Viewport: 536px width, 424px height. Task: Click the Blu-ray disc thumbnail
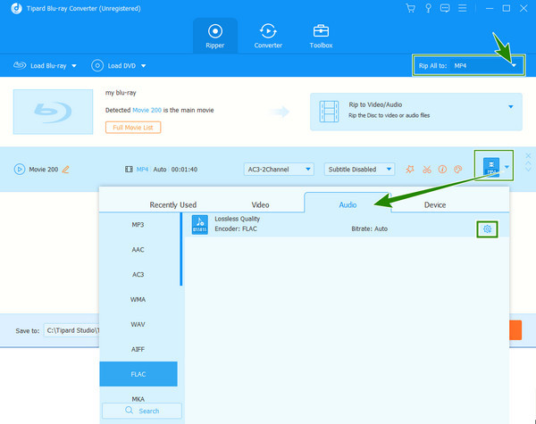tap(53, 112)
